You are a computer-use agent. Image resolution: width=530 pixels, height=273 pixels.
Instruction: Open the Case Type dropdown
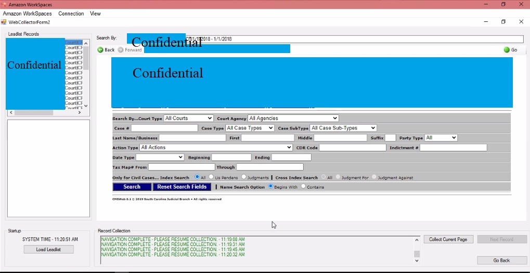(250, 128)
